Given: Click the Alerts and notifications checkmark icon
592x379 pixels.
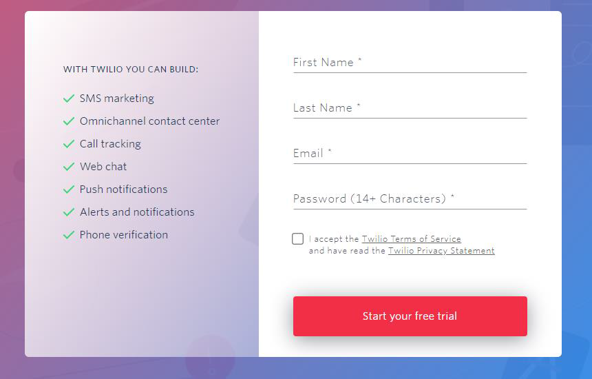Looking at the screenshot, I should [69, 212].
